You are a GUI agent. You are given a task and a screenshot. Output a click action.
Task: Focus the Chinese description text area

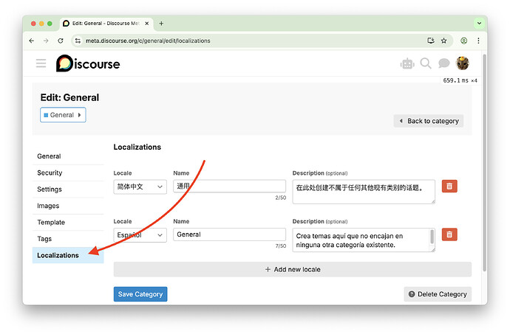(364, 192)
